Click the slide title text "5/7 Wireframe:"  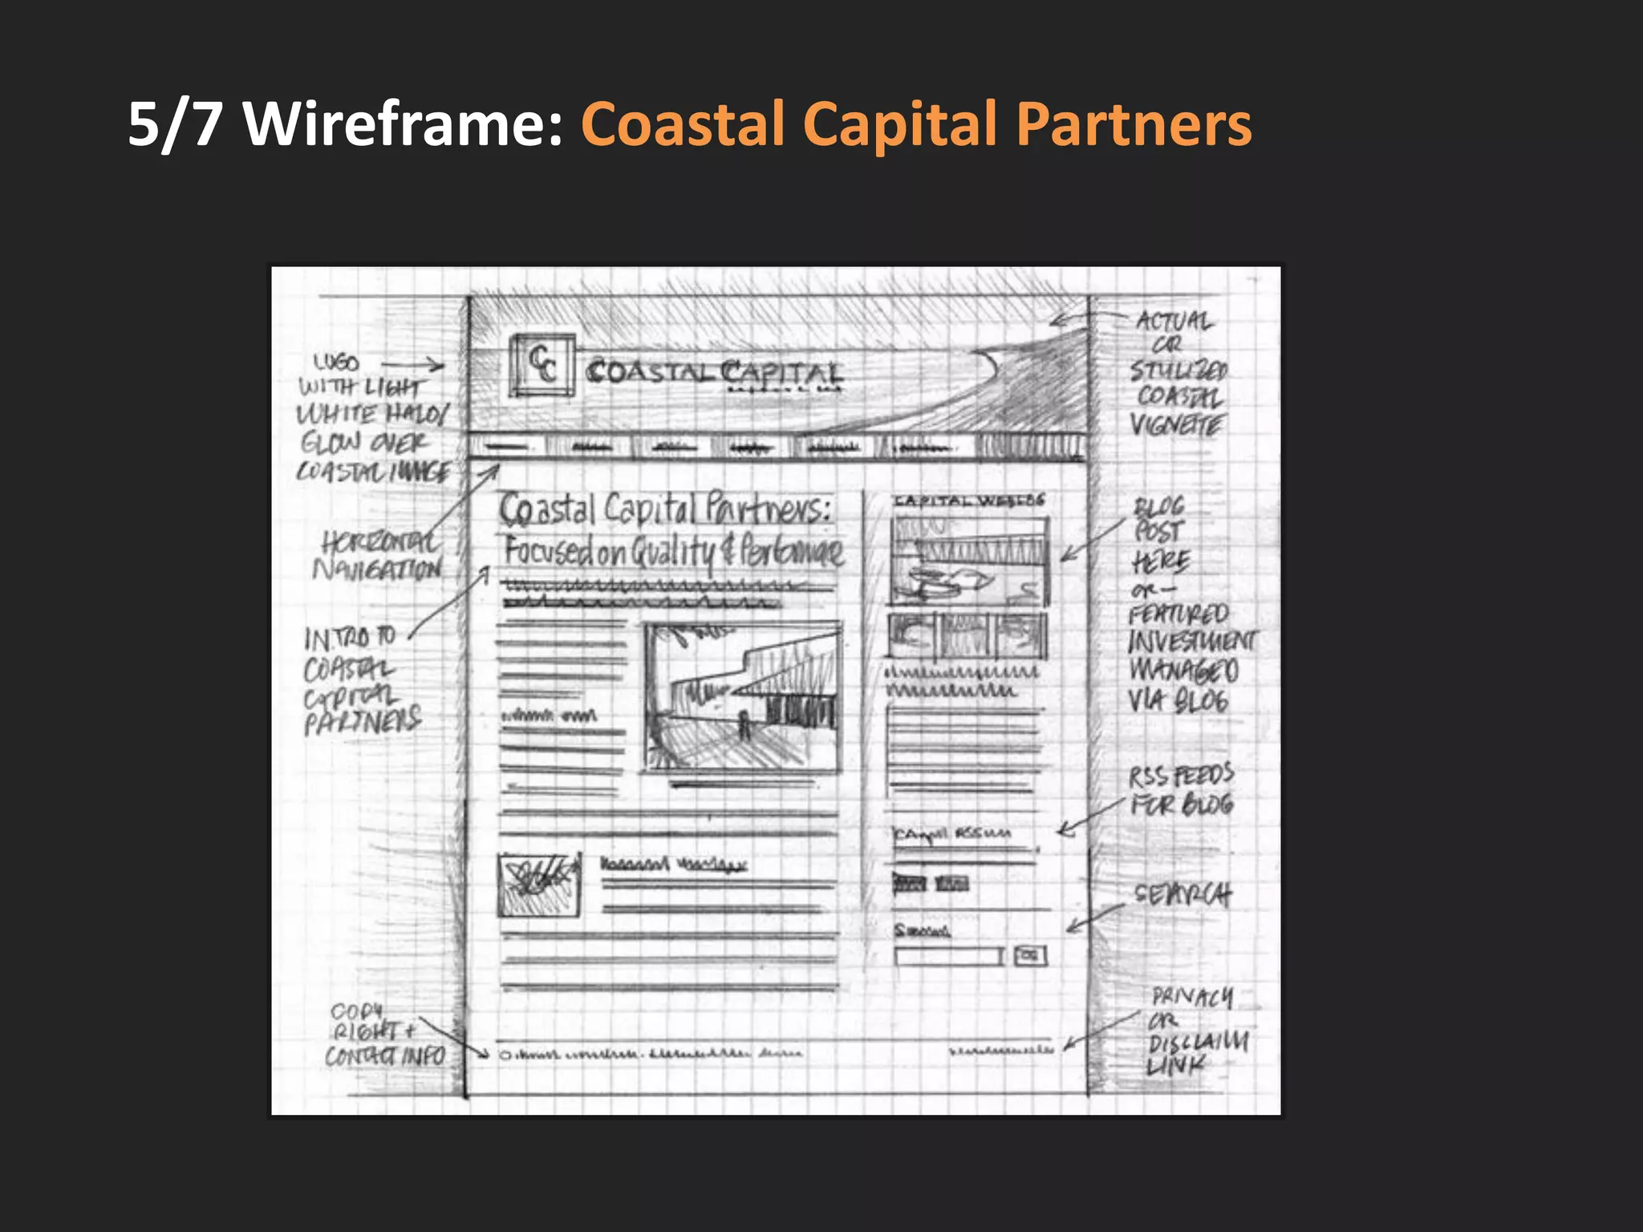[x=346, y=124]
